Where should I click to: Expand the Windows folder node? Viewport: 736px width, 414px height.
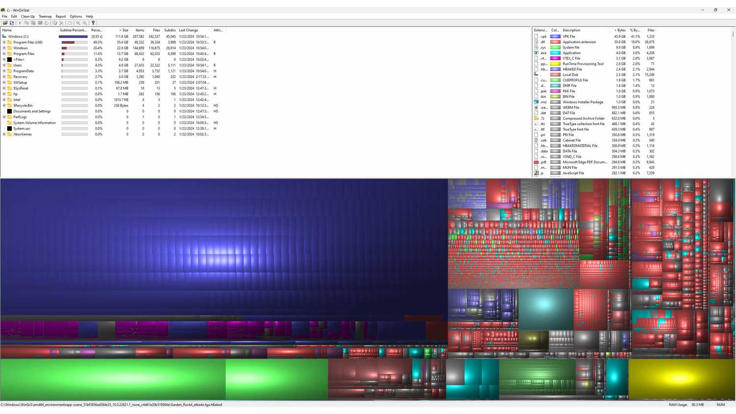[4, 48]
